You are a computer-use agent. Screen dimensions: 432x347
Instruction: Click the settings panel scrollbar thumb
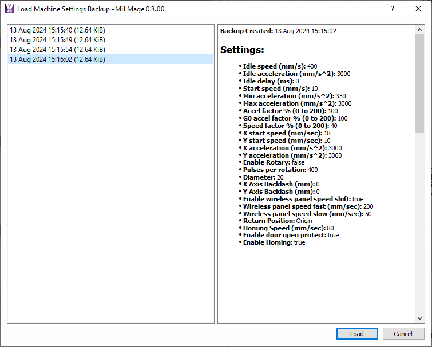tap(420, 83)
